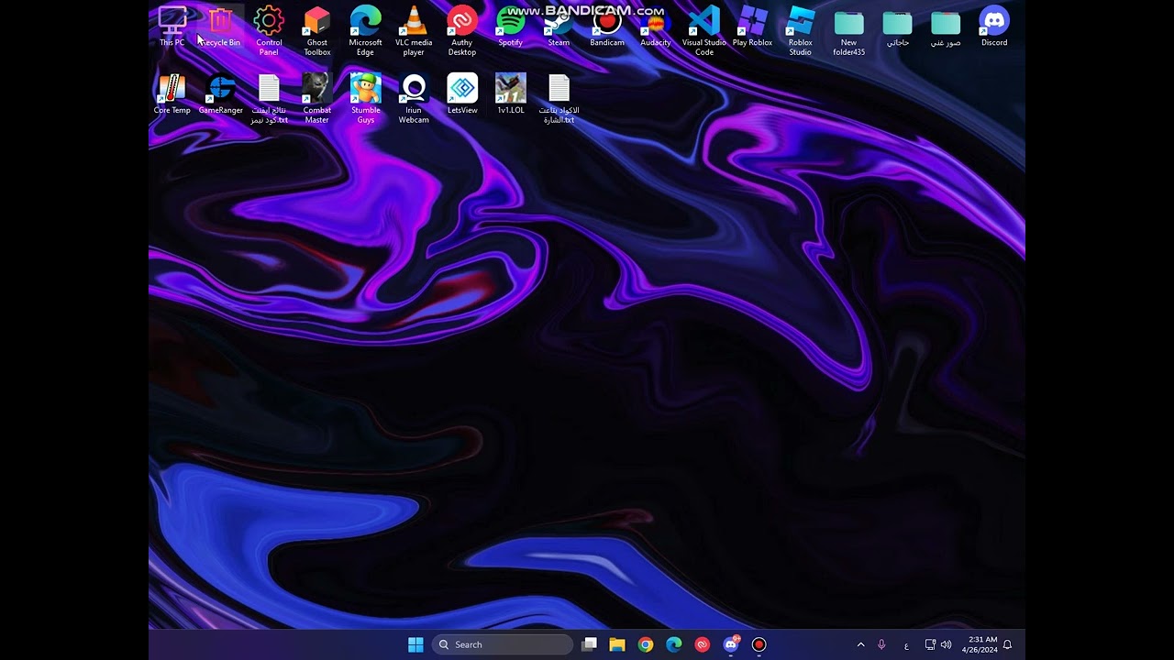1174x660 pixels.
Task: Select the Audacity desktop shortcut
Action: point(656,27)
